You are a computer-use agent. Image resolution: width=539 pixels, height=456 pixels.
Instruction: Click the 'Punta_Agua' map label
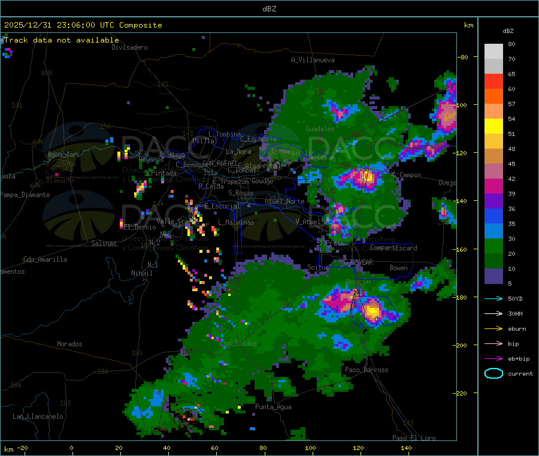click(273, 407)
